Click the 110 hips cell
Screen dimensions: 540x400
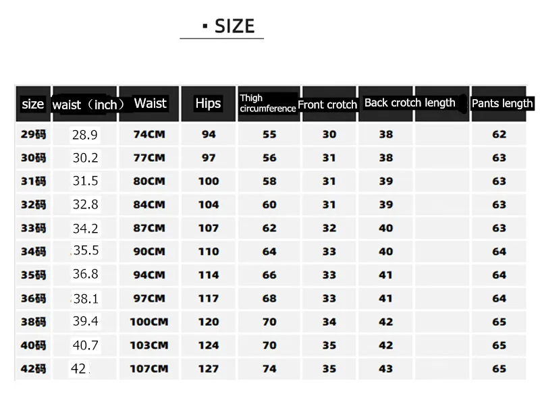tap(209, 252)
